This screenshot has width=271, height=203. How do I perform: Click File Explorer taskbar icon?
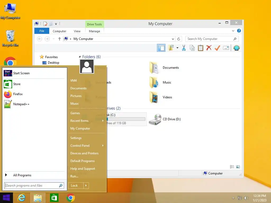tap(38, 198)
